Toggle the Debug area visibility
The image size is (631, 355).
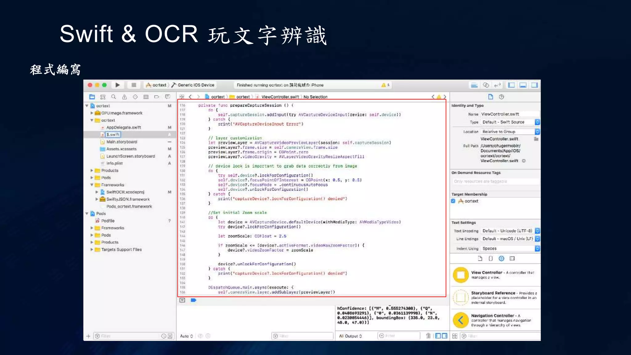[x=523, y=85]
